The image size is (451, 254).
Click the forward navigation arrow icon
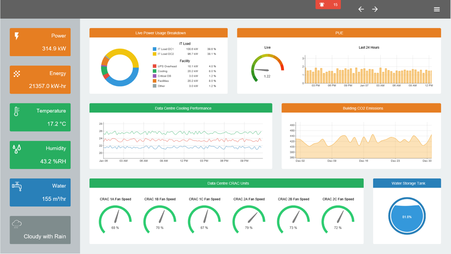[375, 9]
